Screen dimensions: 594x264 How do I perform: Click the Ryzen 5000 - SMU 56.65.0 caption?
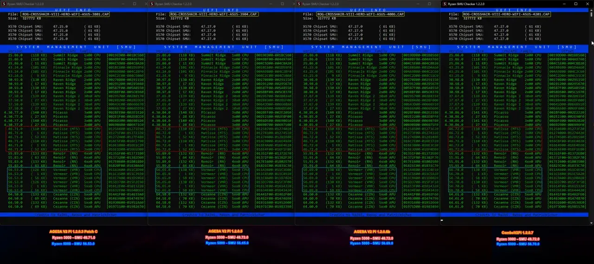tap(227, 243)
